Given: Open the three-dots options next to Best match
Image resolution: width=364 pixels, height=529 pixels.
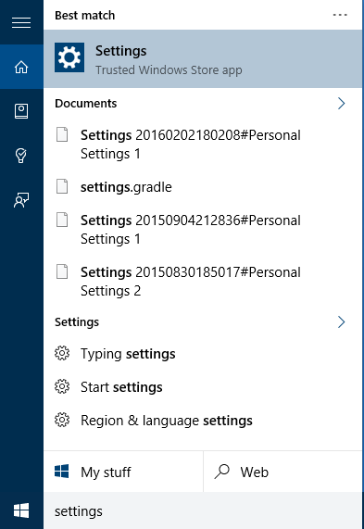Looking at the screenshot, I should 340,15.
